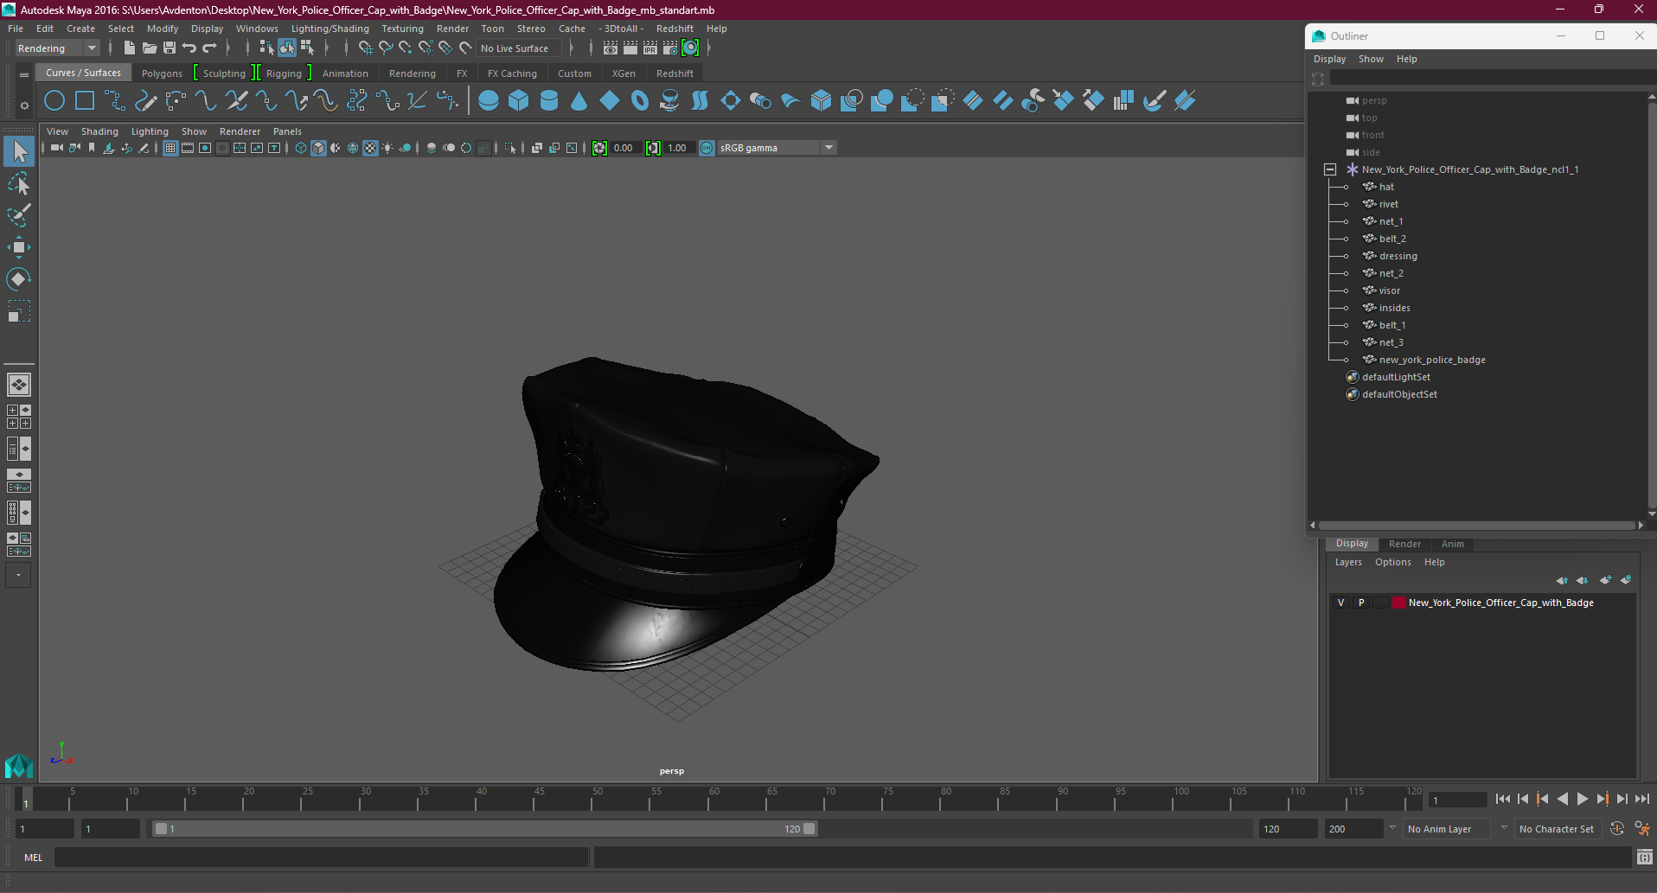1657x893 pixels.
Task: Create a NURBS cone from shelf
Action: coord(579,101)
